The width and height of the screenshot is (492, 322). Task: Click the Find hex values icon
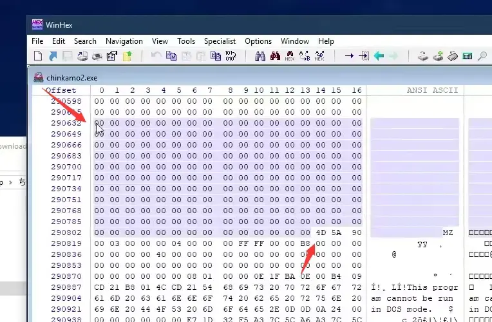290,56
